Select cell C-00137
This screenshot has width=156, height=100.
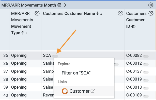(x=134, y=71)
